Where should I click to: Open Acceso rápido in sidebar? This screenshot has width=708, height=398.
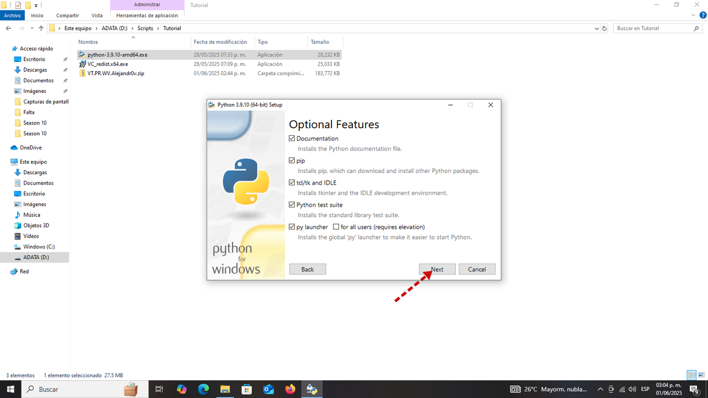36,49
